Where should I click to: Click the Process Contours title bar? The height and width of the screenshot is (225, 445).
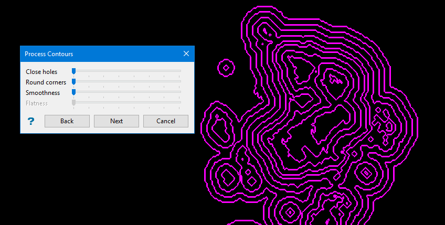(x=107, y=54)
